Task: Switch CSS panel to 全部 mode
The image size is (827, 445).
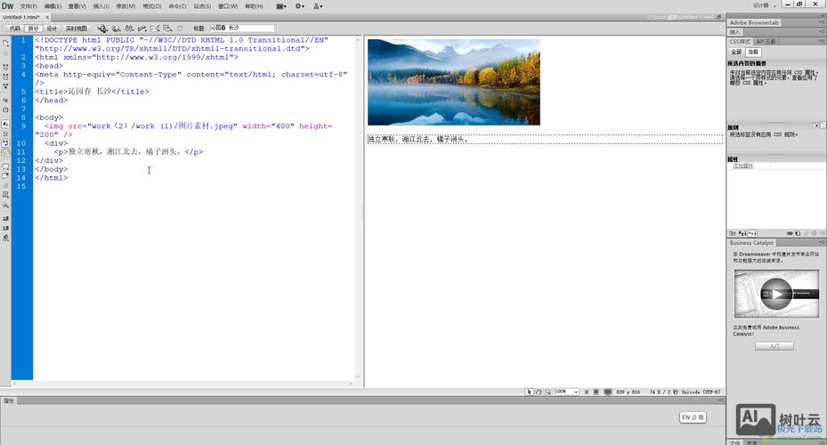Action: (x=736, y=53)
